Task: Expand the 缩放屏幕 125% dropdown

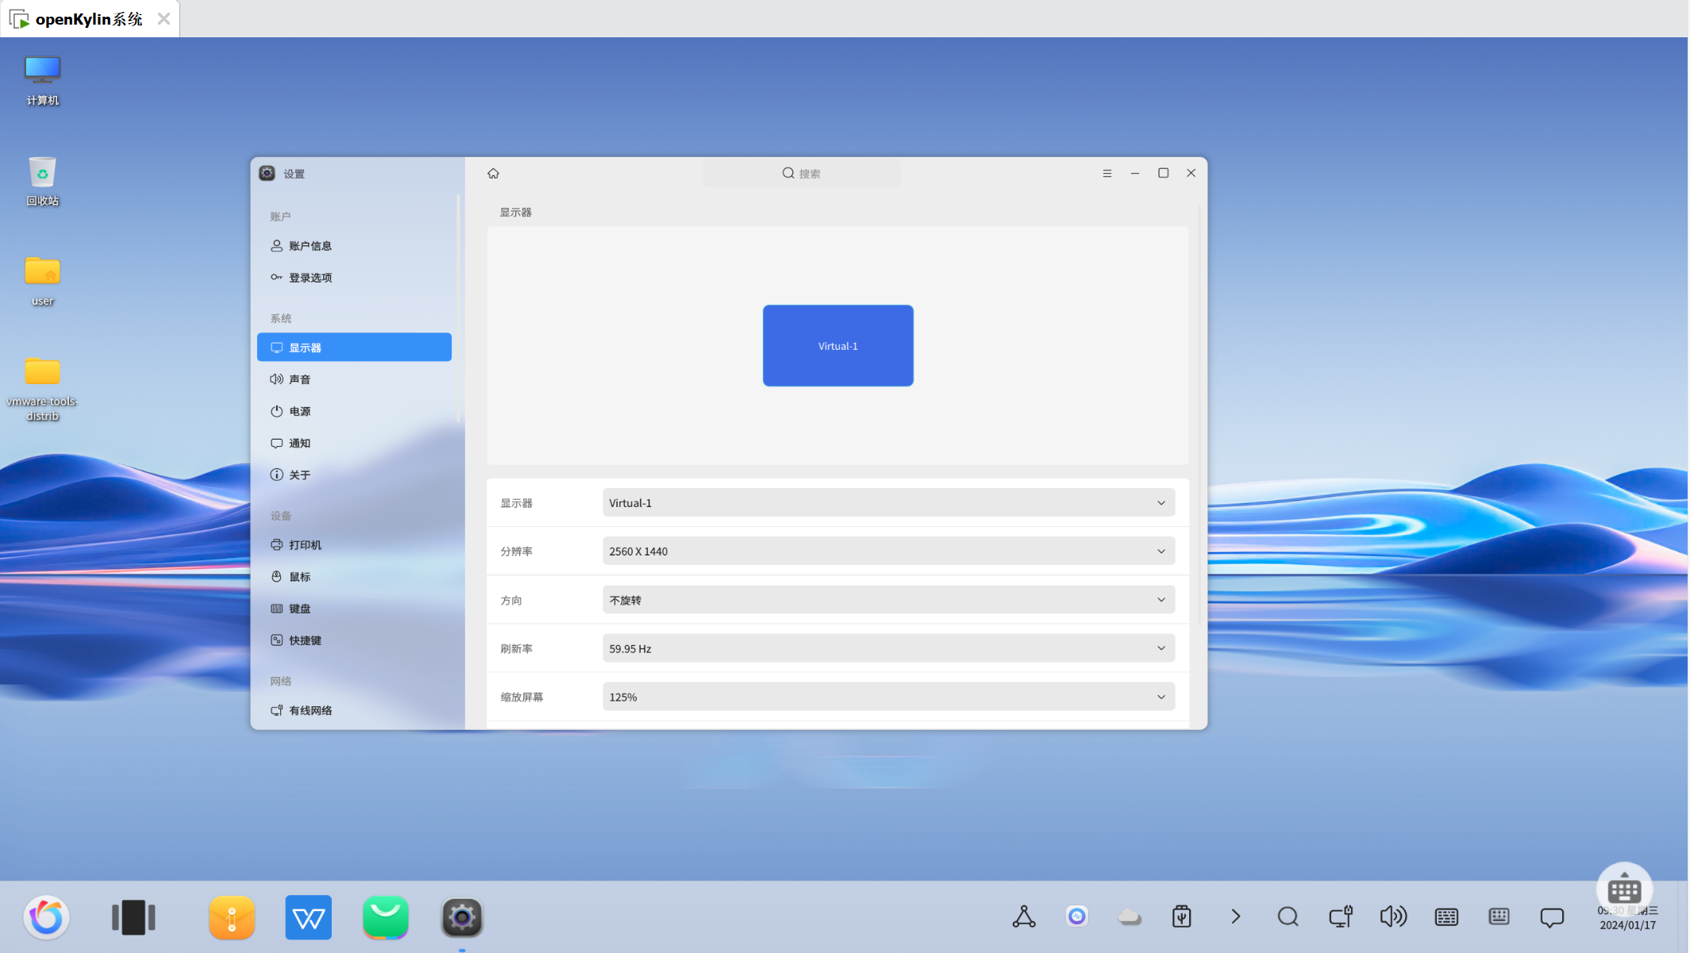Action: (x=888, y=697)
